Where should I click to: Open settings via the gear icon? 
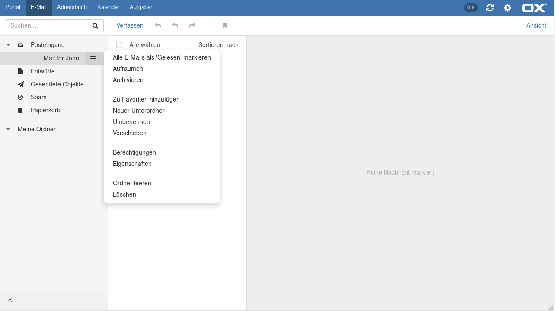pos(507,8)
